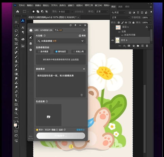Switch to the 路径 tab
This screenshot has width=164, height=157.
pyautogui.click(x=127, y=7)
